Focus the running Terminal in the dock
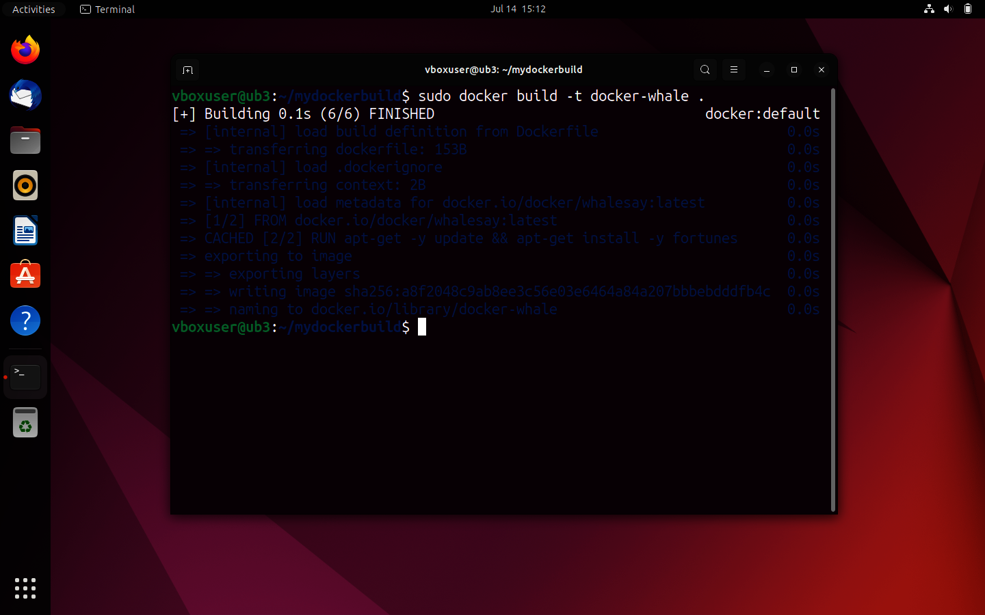The height and width of the screenshot is (615, 985). click(x=25, y=377)
